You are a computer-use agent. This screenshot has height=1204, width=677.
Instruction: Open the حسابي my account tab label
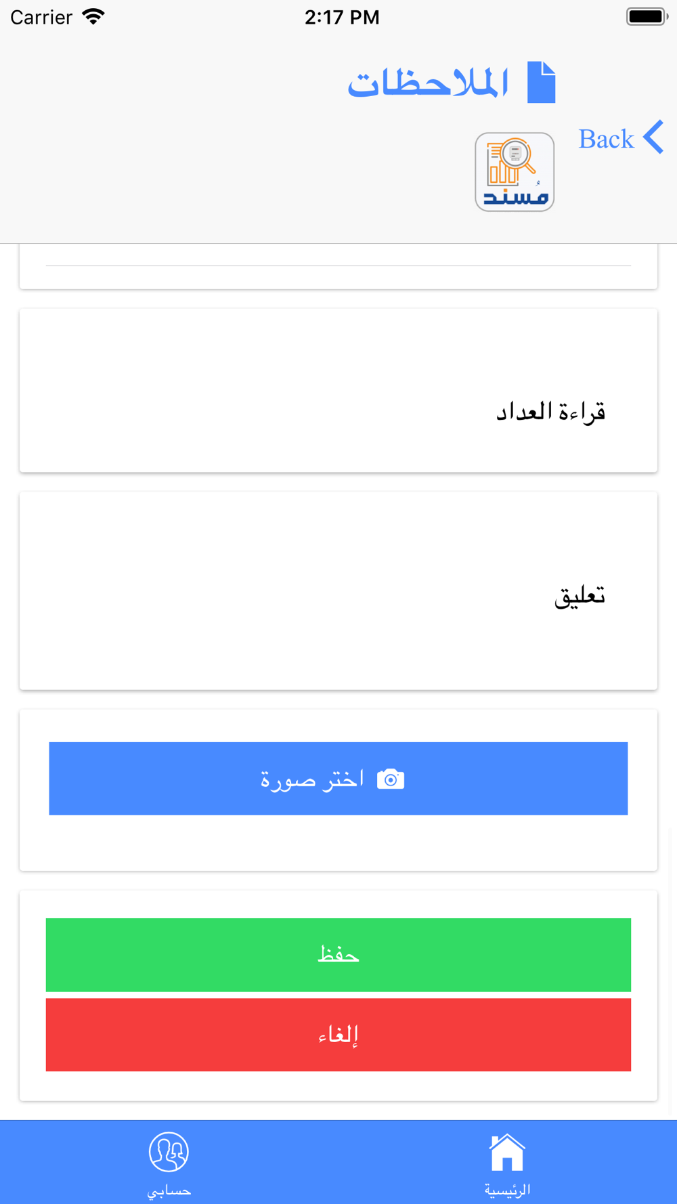point(169,1190)
